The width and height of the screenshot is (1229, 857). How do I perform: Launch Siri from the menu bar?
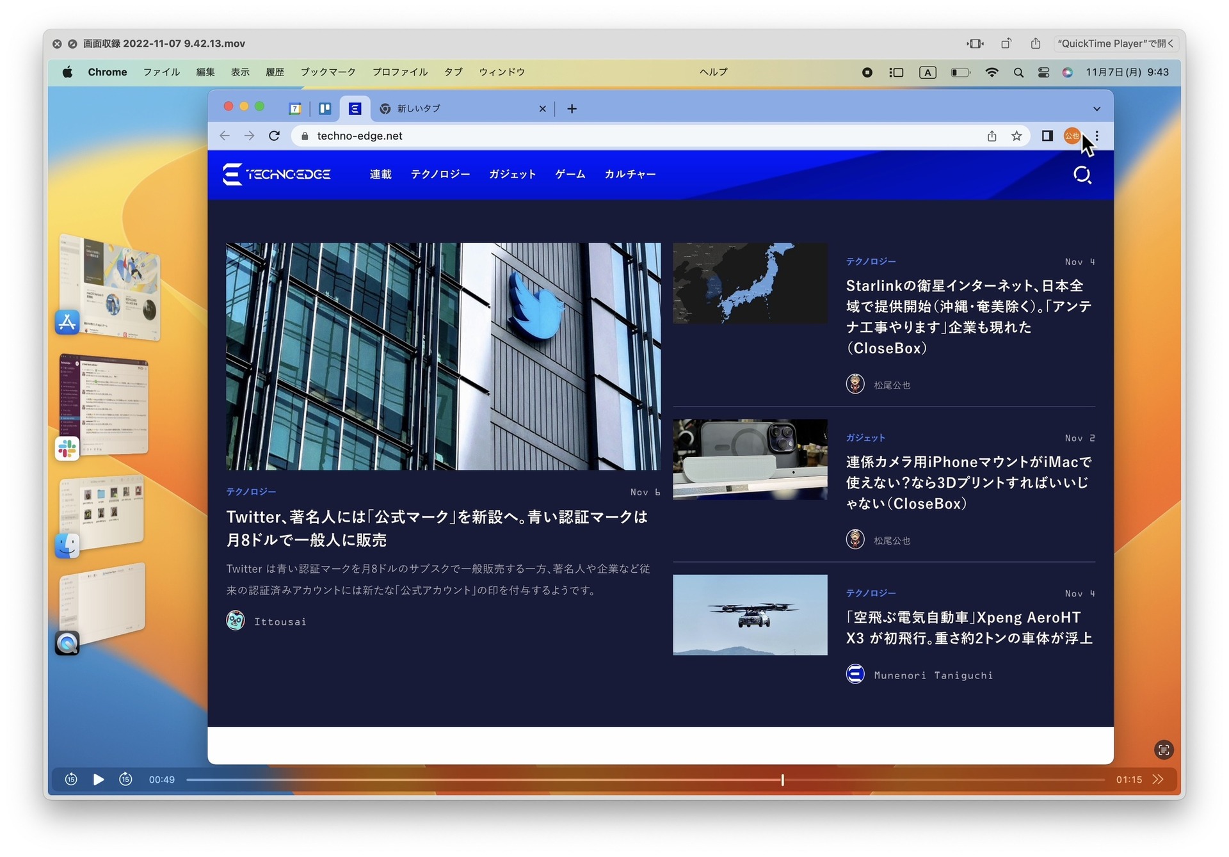click(1068, 72)
